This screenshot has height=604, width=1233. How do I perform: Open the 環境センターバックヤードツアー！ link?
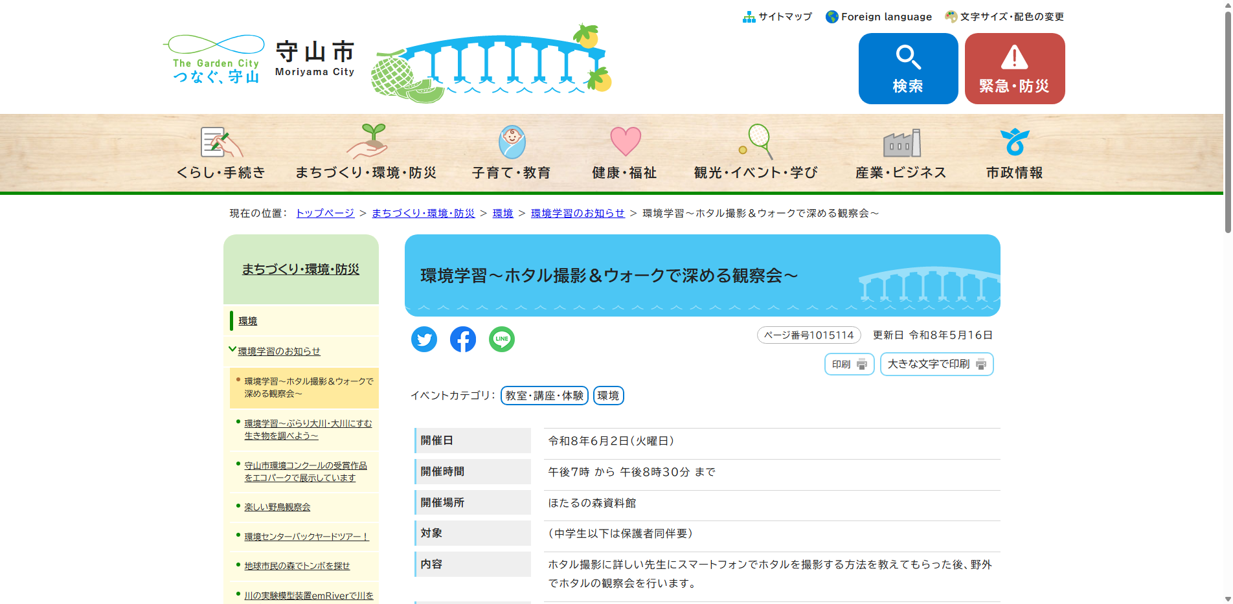click(x=306, y=537)
